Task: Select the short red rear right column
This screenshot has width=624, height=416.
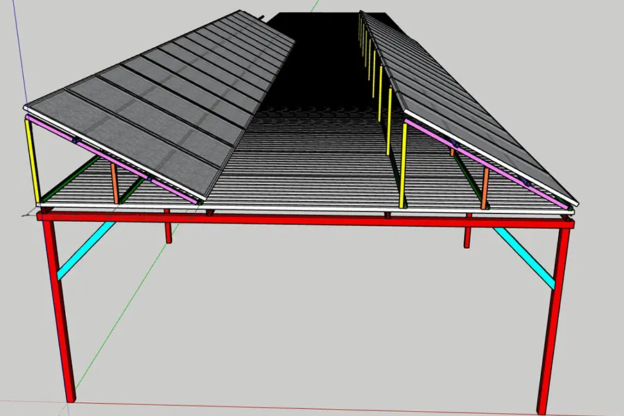Action: [467, 236]
